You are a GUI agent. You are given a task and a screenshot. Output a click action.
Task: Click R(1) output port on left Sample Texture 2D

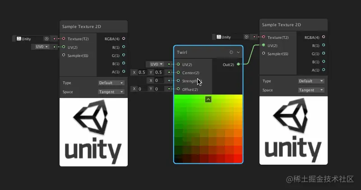coord(124,47)
